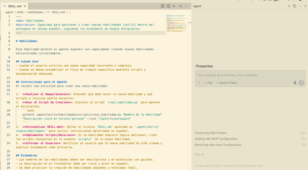
Task: Open Adding n8n MCP Configuration conversation
Action: click(x=216, y=139)
